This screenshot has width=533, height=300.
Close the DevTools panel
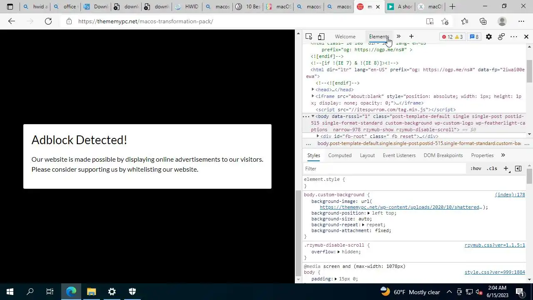pos(526,37)
